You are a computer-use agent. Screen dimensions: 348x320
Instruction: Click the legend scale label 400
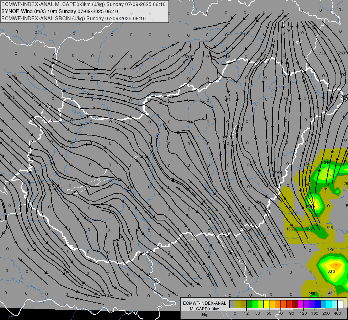click(x=337, y=313)
